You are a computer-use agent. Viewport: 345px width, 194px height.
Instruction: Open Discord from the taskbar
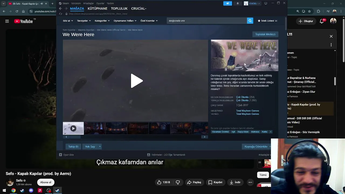(31, 190)
